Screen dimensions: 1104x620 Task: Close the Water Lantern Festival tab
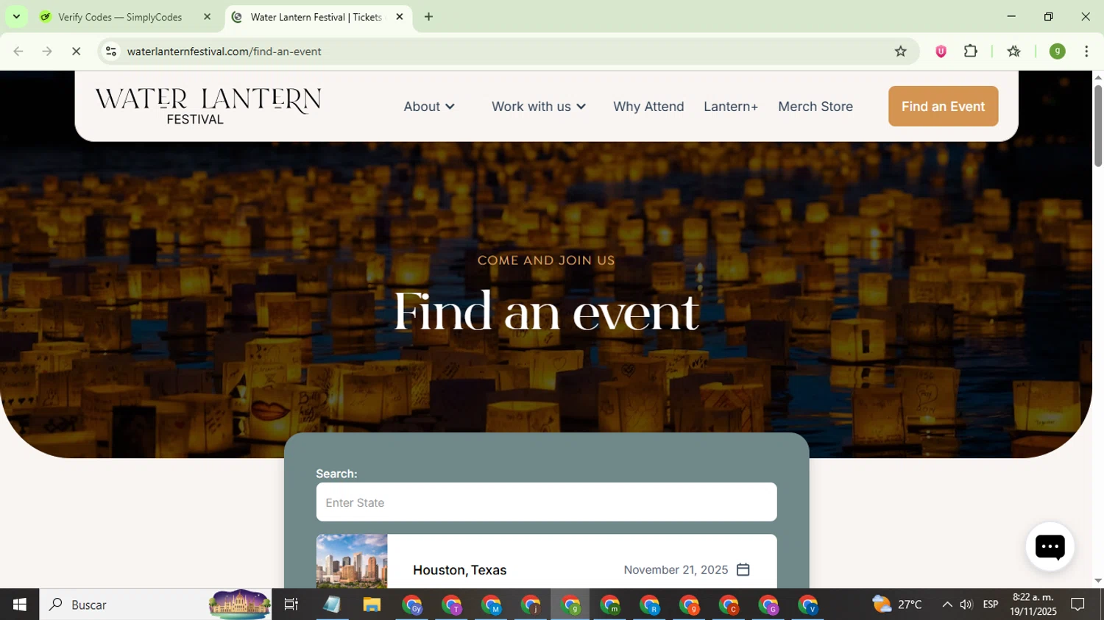400,17
